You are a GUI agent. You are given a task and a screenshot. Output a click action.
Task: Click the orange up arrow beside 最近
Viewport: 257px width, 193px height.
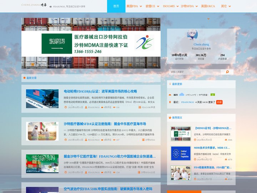click(170, 102)
